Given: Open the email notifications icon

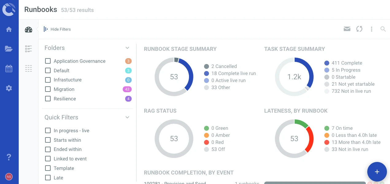Looking at the screenshot, I should (x=347, y=29).
